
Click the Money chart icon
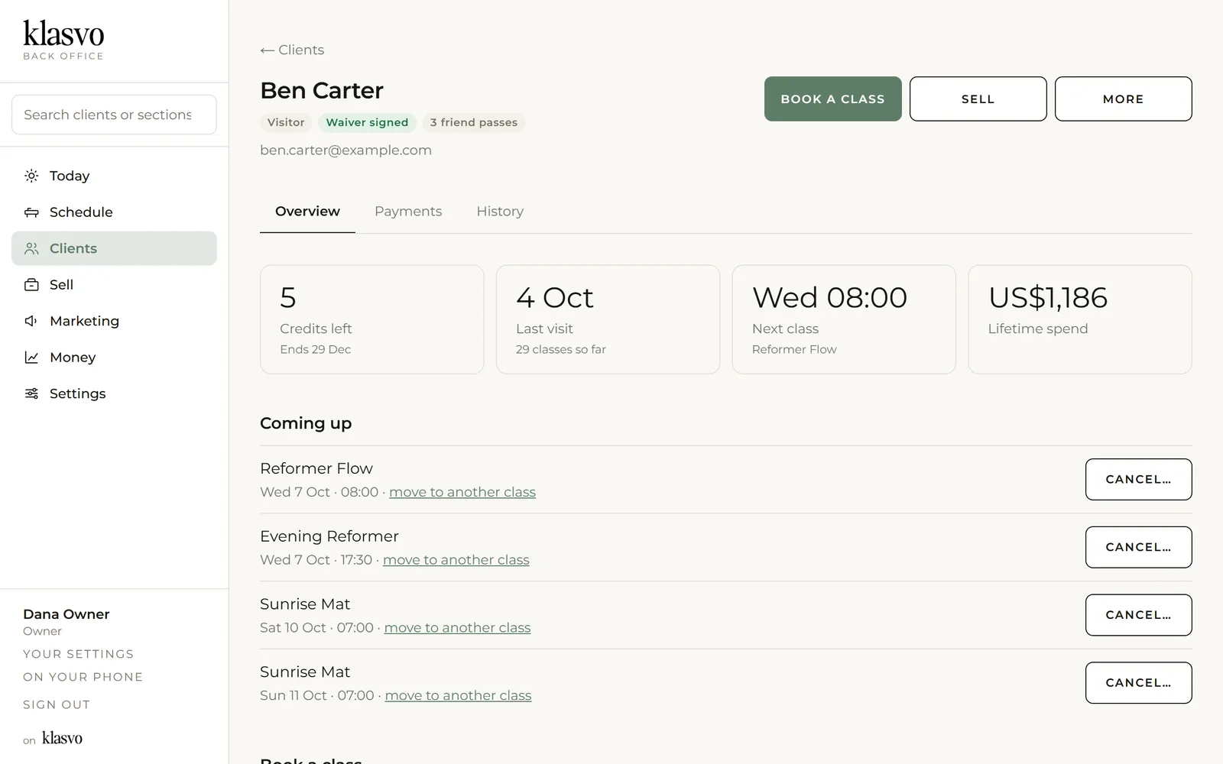31,358
